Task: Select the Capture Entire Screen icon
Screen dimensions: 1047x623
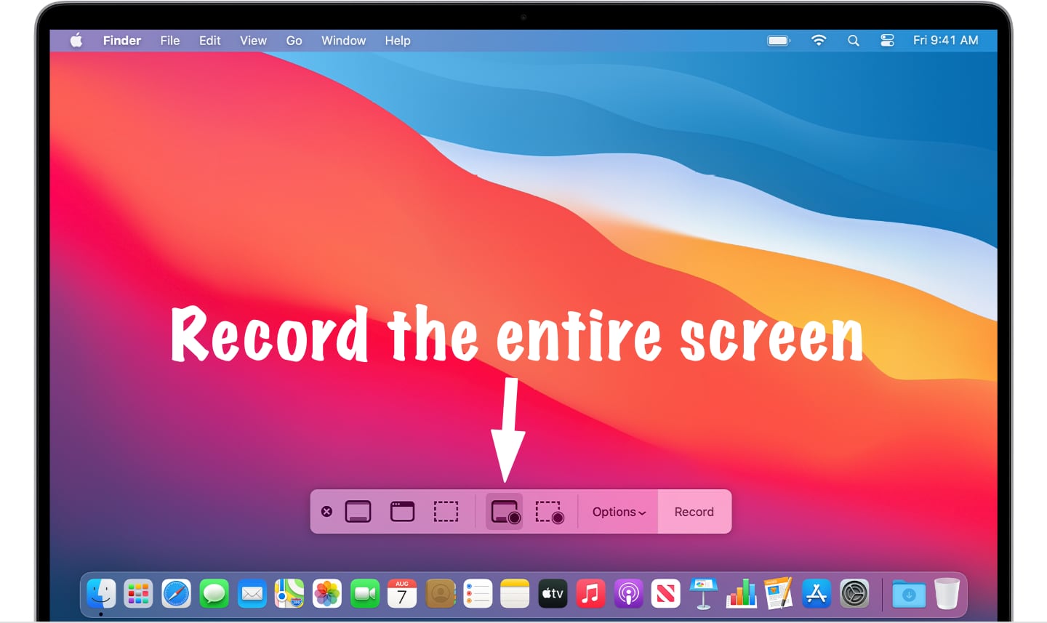Action: (358, 511)
